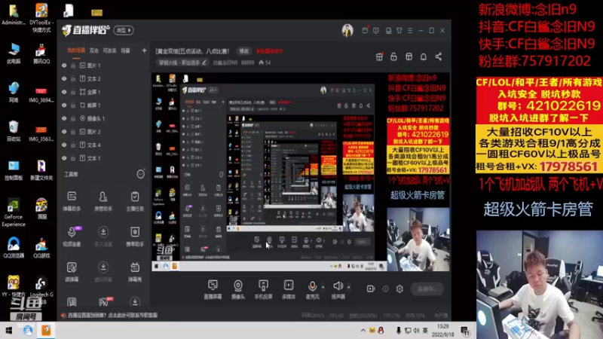Viewport: 603px width, 339px height.
Task: Click the GeForce Experience desktop icon
Action: (14, 213)
